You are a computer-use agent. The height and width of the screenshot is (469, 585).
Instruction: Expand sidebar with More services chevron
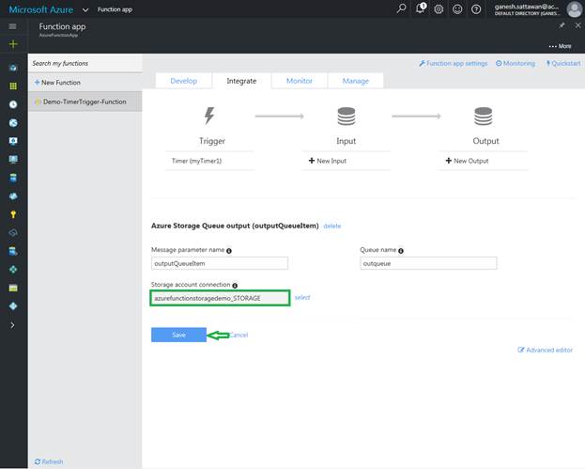[x=13, y=324]
